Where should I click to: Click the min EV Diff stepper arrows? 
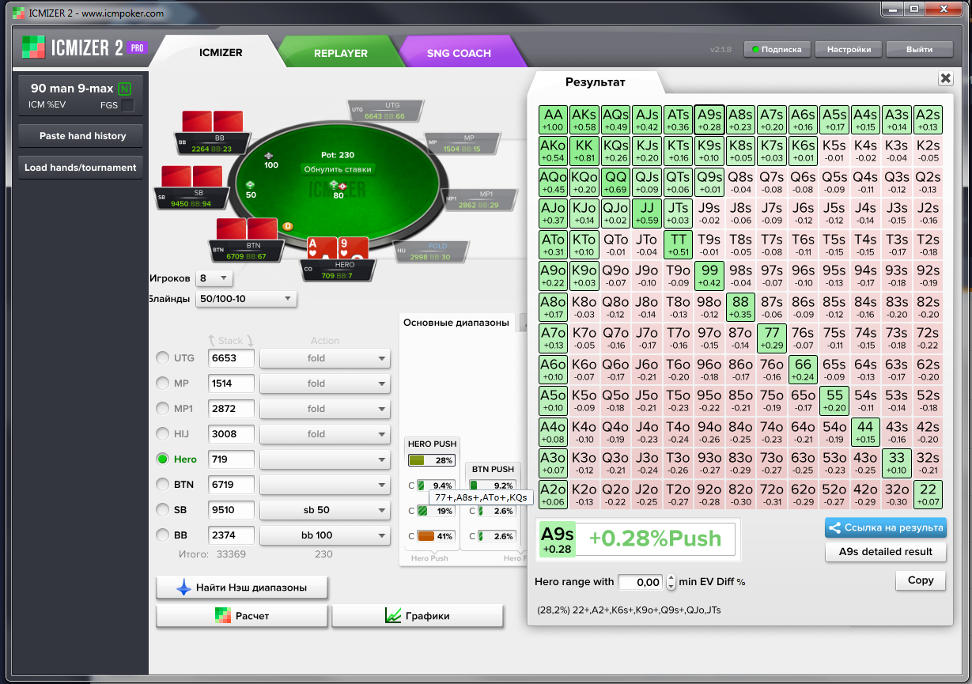pyautogui.click(x=671, y=582)
